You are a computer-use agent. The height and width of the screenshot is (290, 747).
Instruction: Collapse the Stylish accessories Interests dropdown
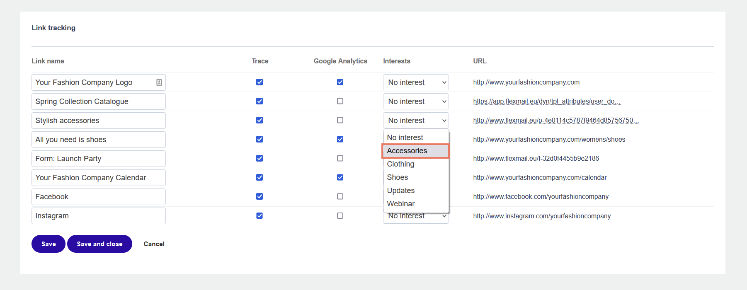[416, 121]
